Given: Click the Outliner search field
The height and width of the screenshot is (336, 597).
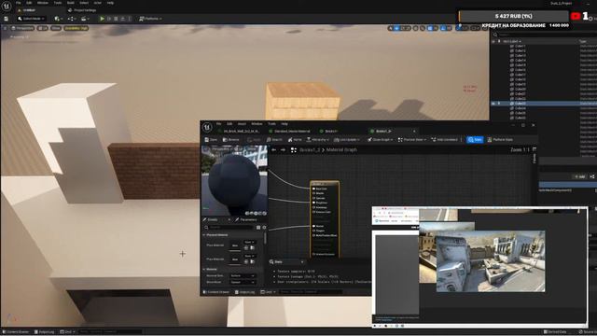Looking at the screenshot, I should coord(545,35).
